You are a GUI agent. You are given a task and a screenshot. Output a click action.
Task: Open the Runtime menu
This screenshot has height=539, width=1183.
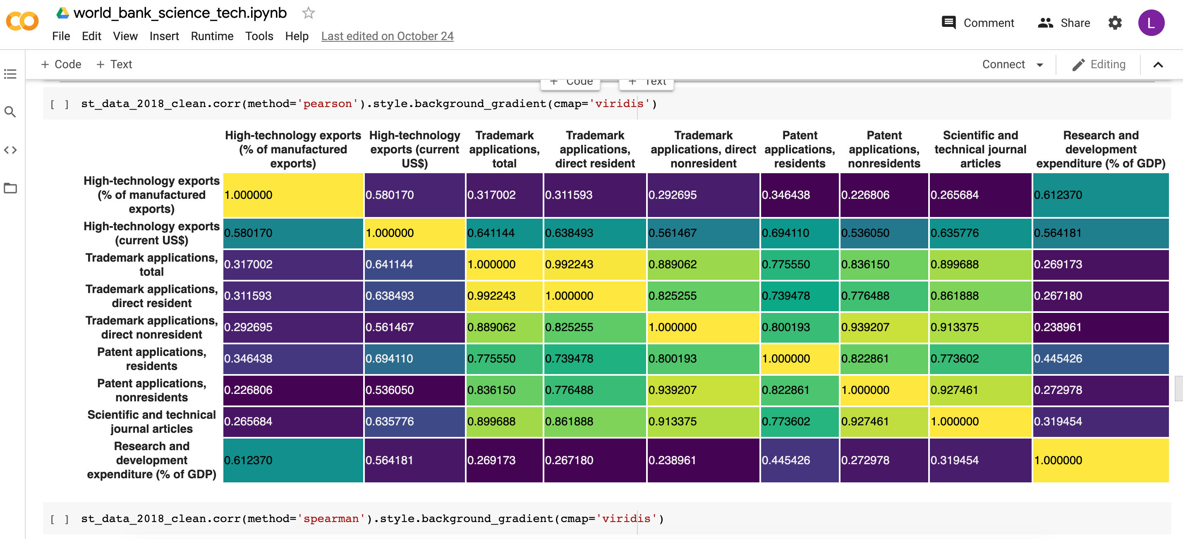click(x=212, y=36)
